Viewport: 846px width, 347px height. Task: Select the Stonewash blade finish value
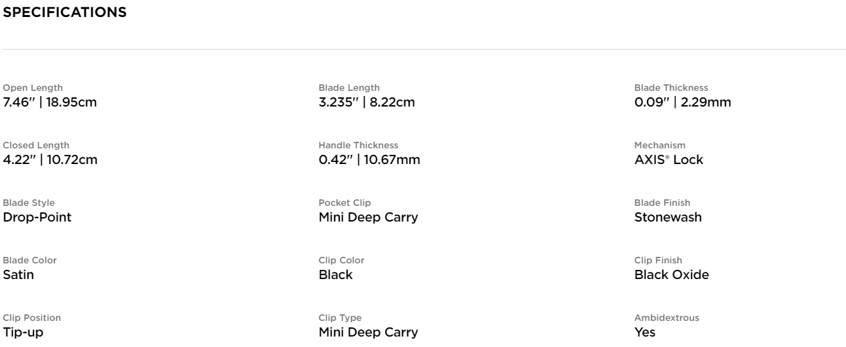668,217
